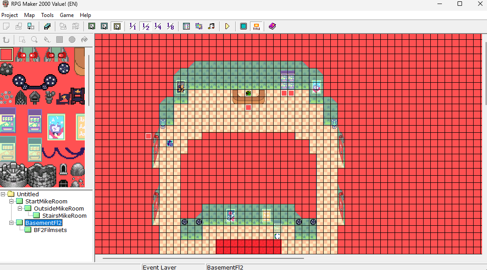
Task: Select the BasementFl2 map
Action: (x=43, y=223)
